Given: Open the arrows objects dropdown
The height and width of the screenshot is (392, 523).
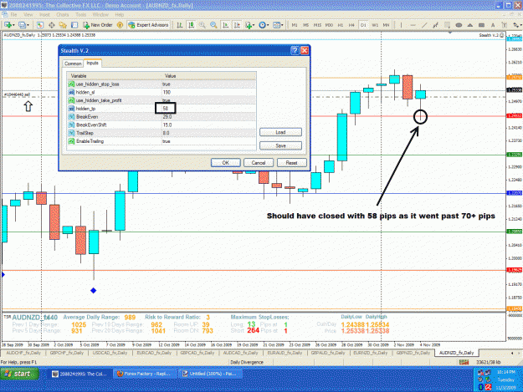Looking at the screenshot, I should click(517, 25).
